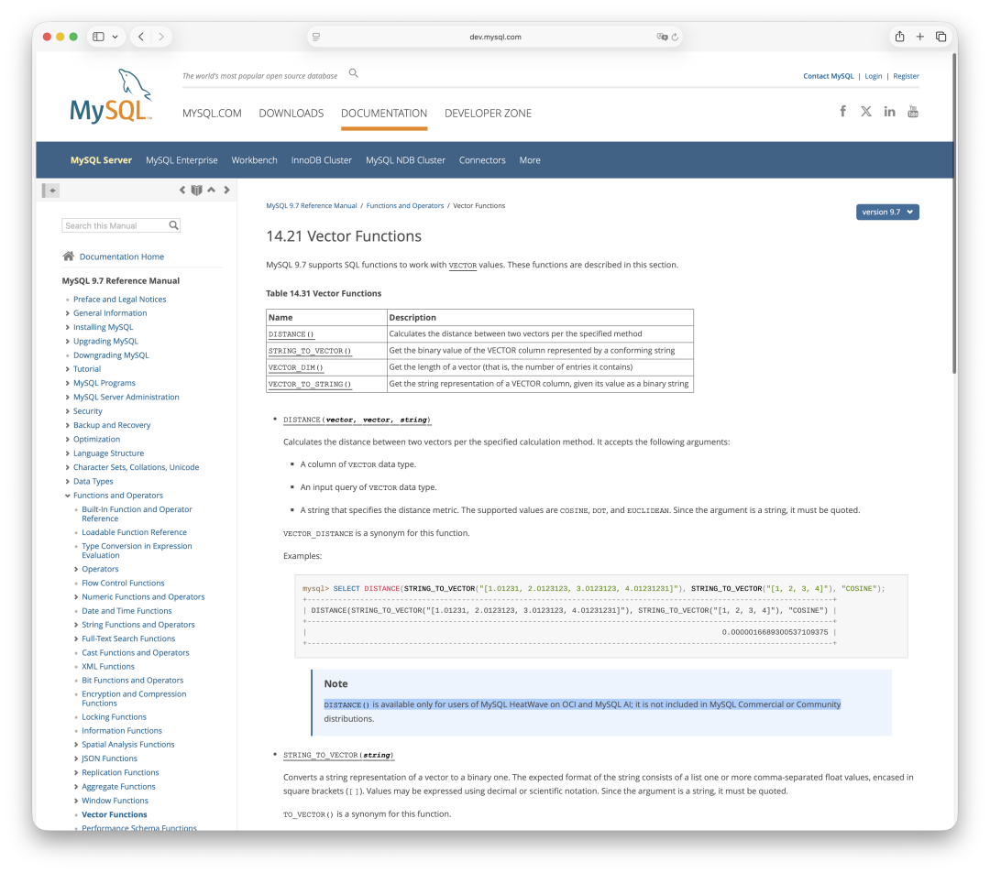Open the version 9.7 dropdown
This screenshot has height=873, width=990.
(x=887, y=212)
